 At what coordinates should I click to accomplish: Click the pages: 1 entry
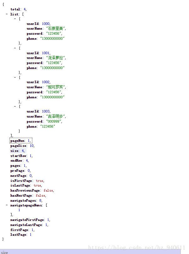tap(19, 166)
